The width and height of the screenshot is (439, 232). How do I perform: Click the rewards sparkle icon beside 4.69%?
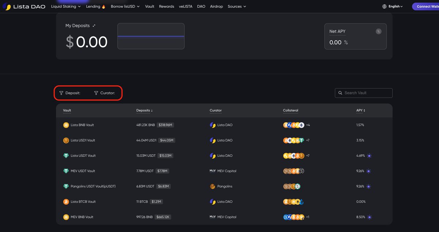(x=369, y=156)
